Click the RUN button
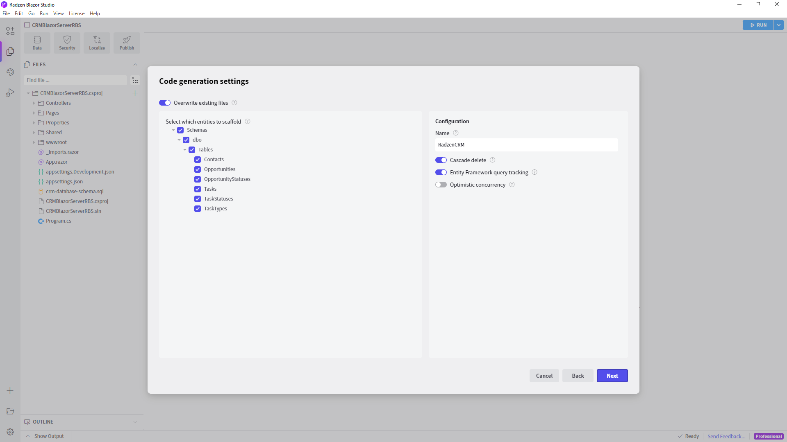 pos(758,25)
